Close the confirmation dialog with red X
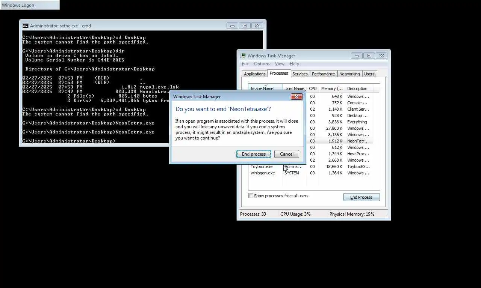Screen dimensions: 481x288 coord(296,97)
